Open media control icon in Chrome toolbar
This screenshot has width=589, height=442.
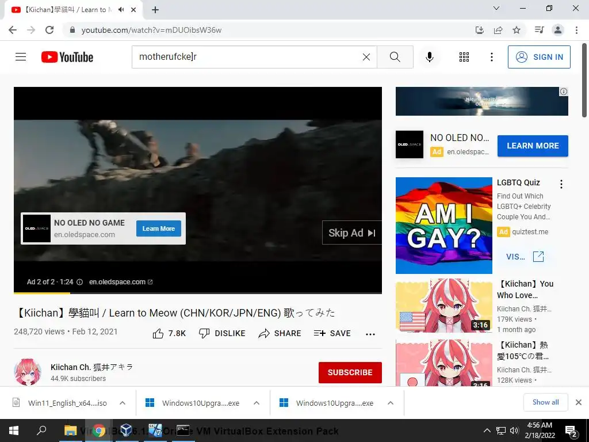pos(539,30)
